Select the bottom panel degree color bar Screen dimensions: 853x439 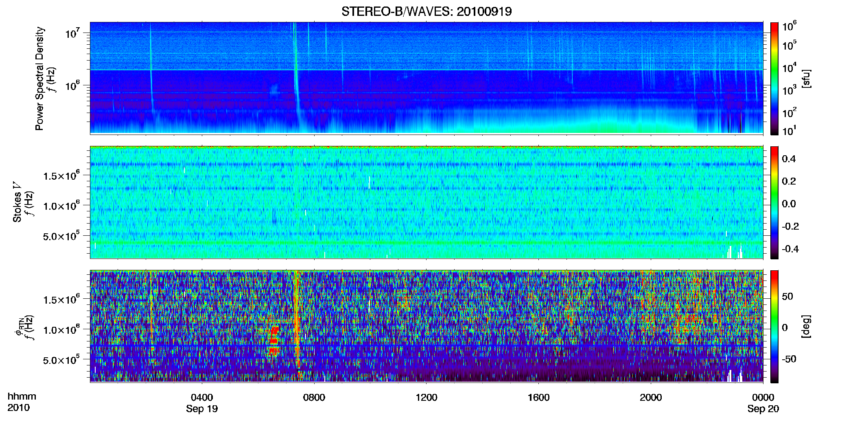(x=774, y=326)
